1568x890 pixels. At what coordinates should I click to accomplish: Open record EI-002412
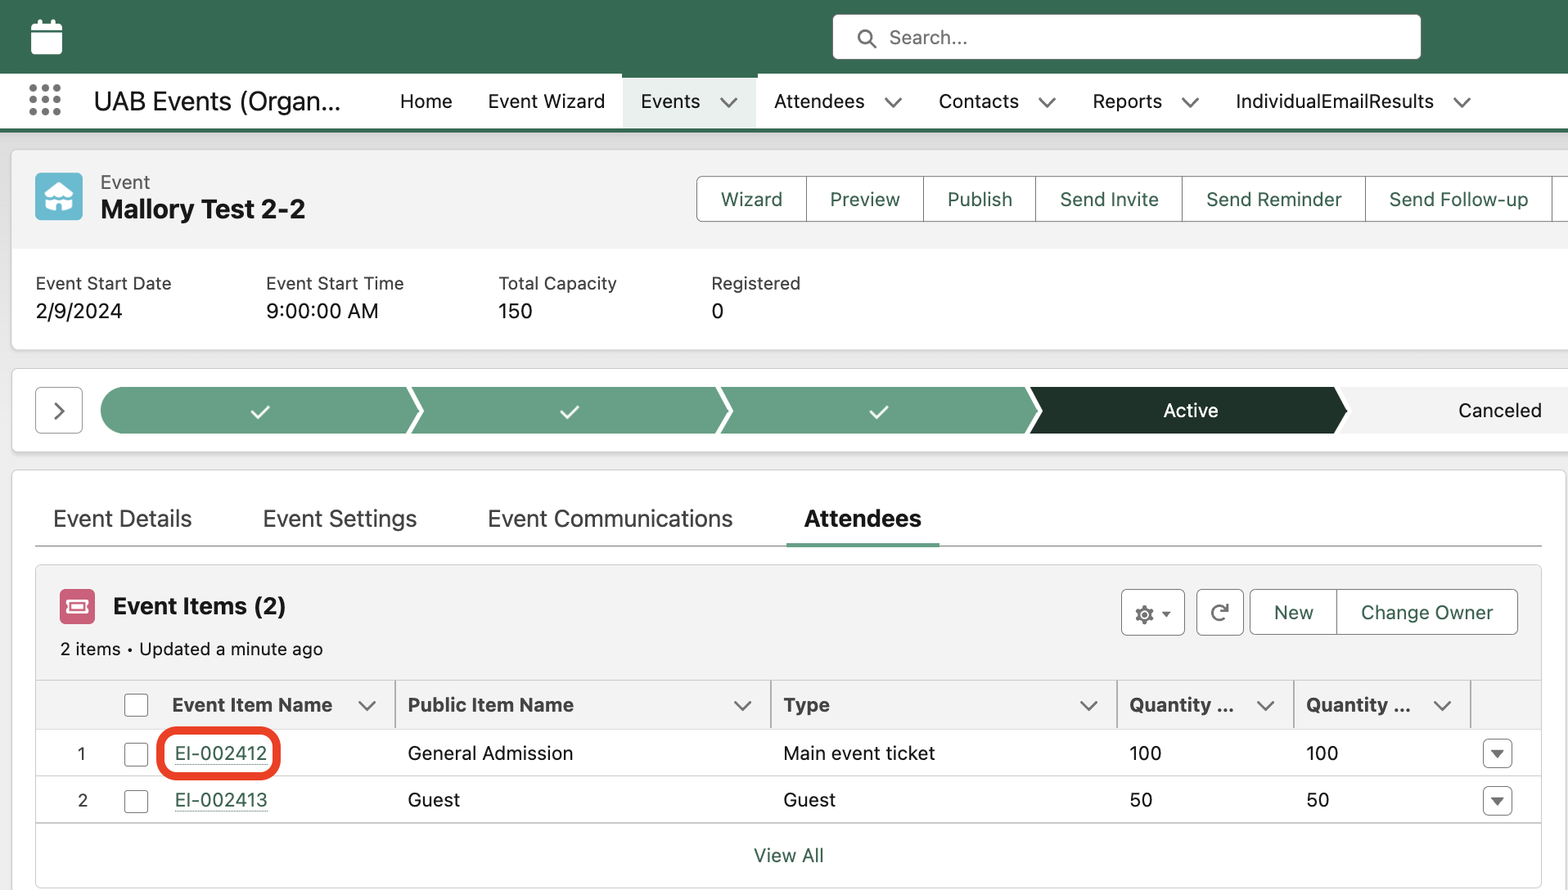[219, 753]
